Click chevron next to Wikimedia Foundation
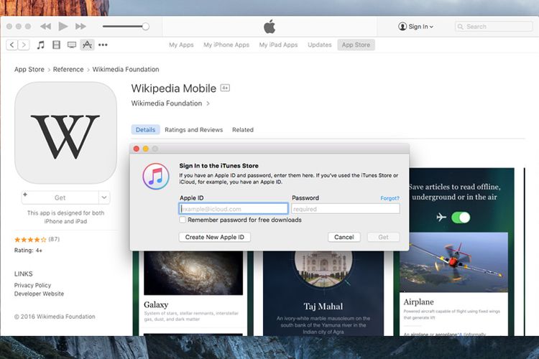 coord(208,103)
